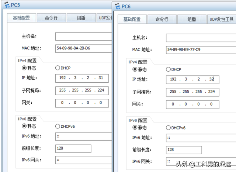
Task: Open the 命令行 tab in PC5 window
Action: (x=51, y=18)
